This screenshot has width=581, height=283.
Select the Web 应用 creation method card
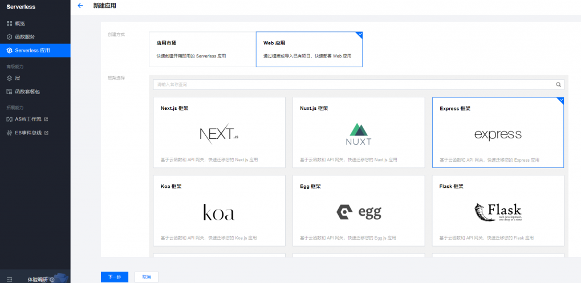click(x=309, y=49)
